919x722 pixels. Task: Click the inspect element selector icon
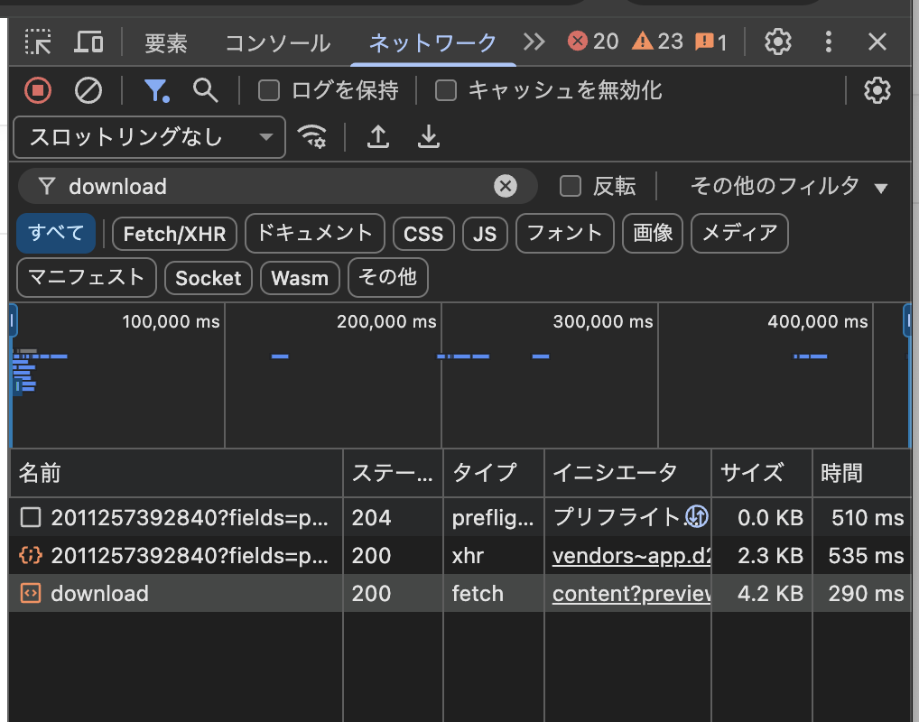(38, 42)
